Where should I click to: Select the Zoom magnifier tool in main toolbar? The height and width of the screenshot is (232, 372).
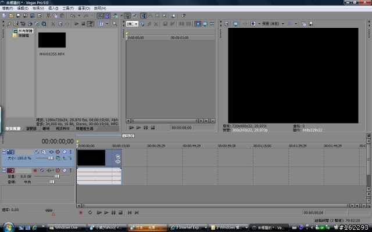[164, 16]
